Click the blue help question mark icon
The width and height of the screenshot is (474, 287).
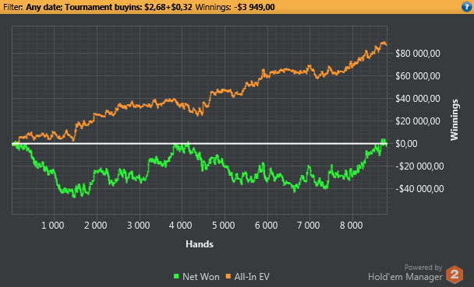(467, 7)
